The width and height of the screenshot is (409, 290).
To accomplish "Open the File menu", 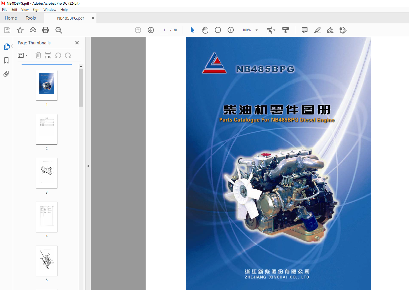I will [x=5, y=10].
